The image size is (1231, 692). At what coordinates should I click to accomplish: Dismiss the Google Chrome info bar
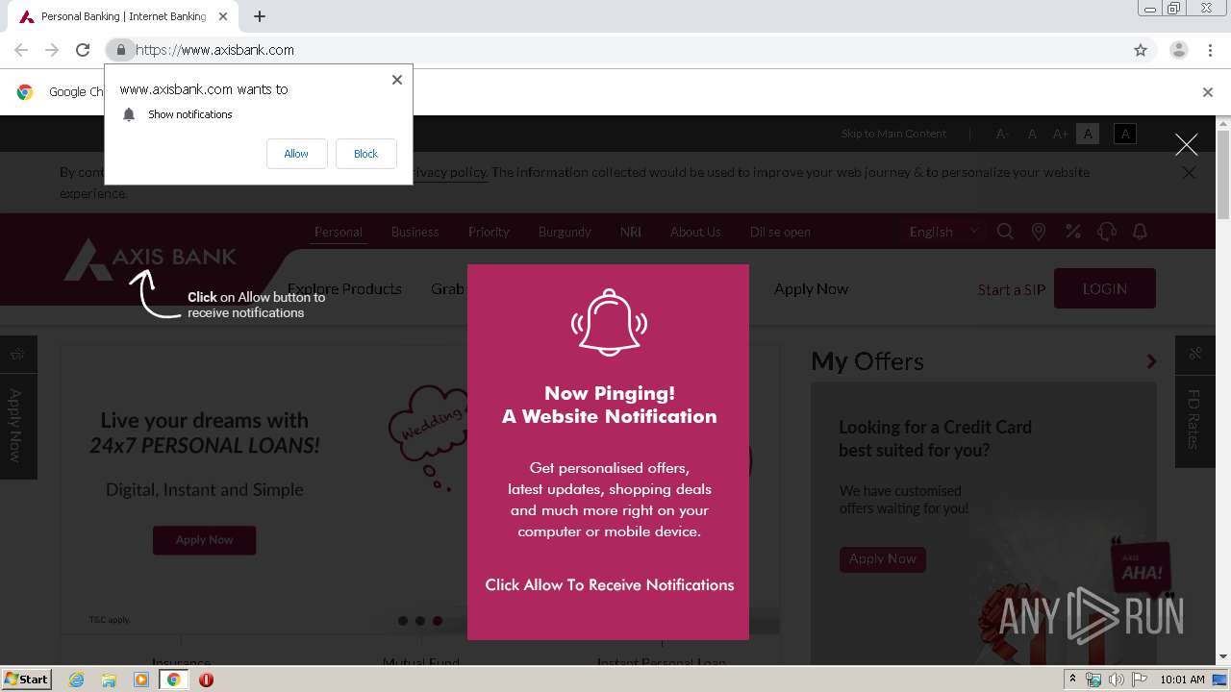pyautogui.click(x=1208, y=92)
